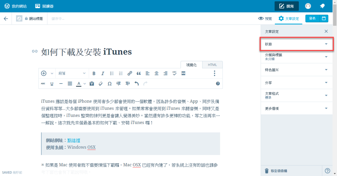Switch to the HTML editor tab
Viewport: 337px width, 176px height.
click(x=212, y=65)
